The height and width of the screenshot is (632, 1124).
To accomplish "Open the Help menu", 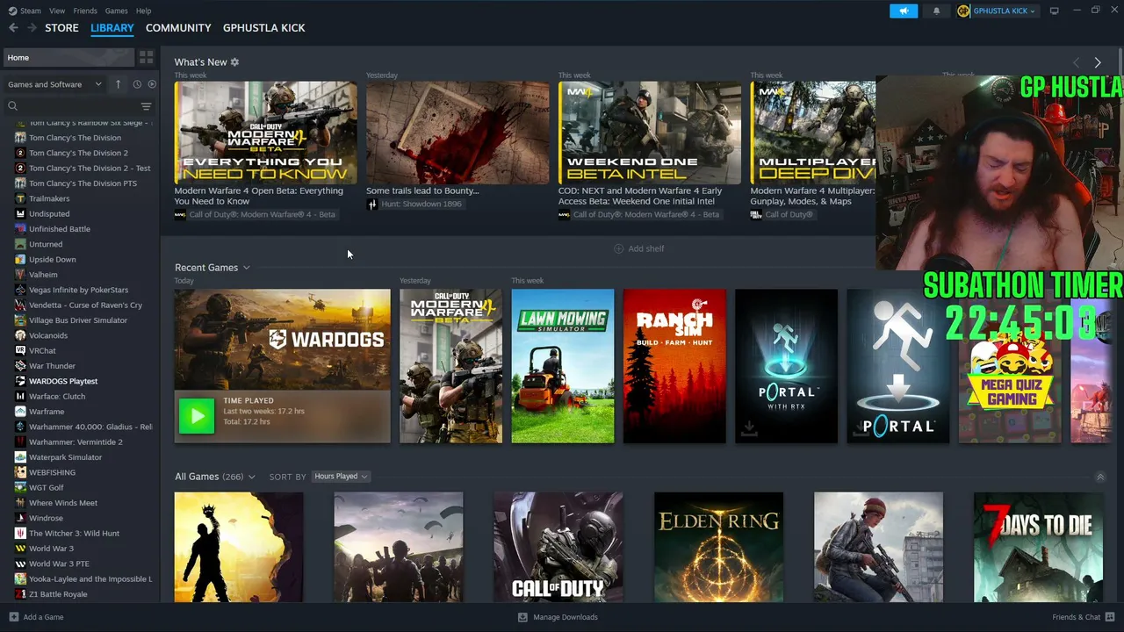I will [x=143, y=11].
